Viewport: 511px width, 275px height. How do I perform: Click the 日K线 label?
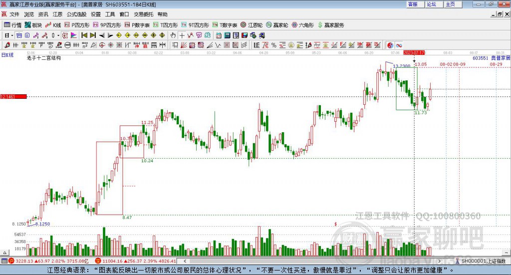point(7,55)
